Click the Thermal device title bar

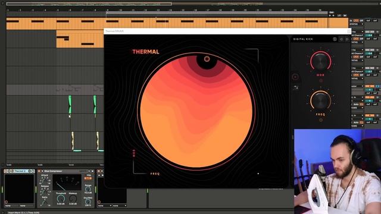click(20, 171)
